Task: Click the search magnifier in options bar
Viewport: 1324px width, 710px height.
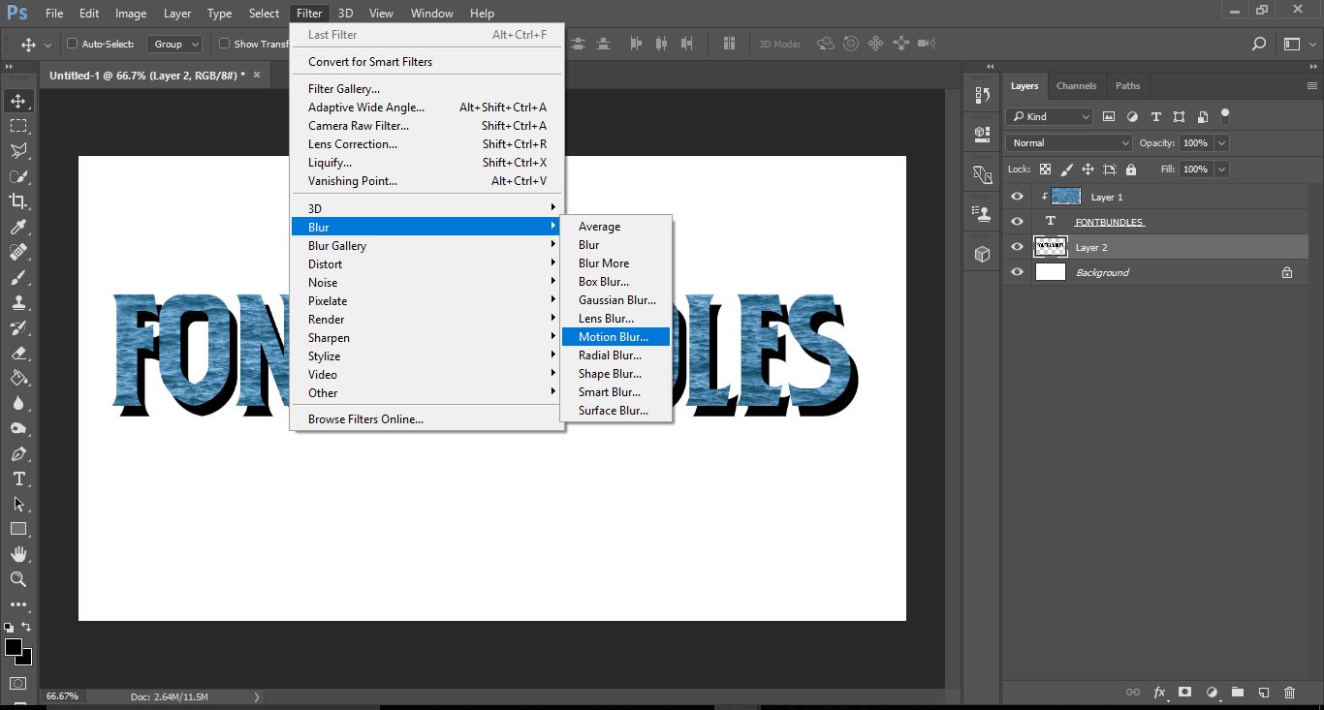Action: [1259, 44]
